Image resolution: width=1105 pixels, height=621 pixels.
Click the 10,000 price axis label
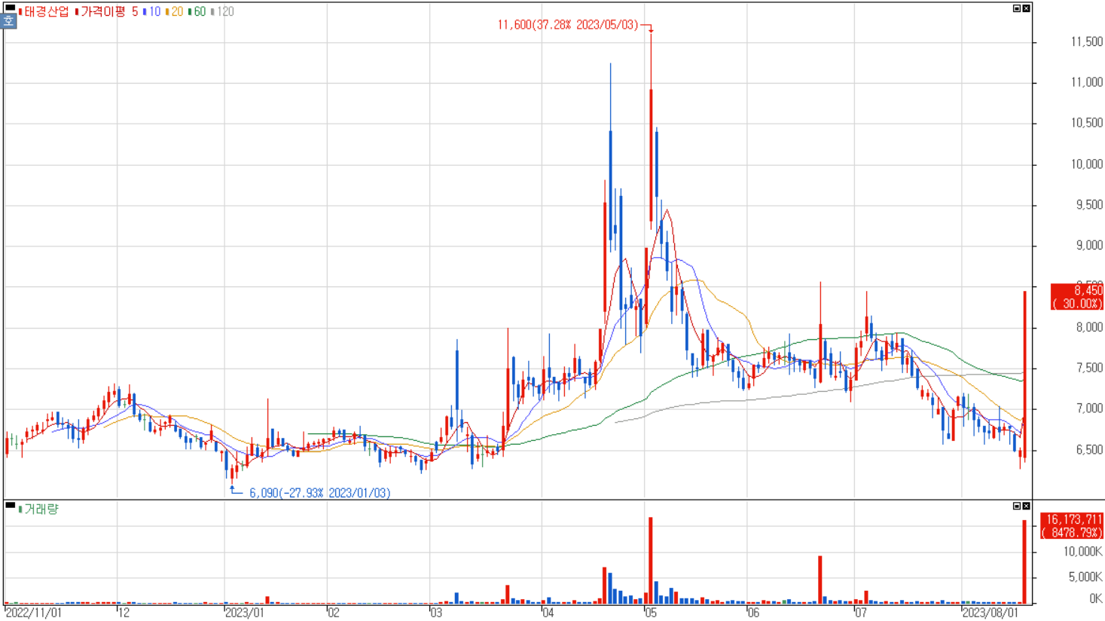pyautogui.click(x=1087, y=164)
